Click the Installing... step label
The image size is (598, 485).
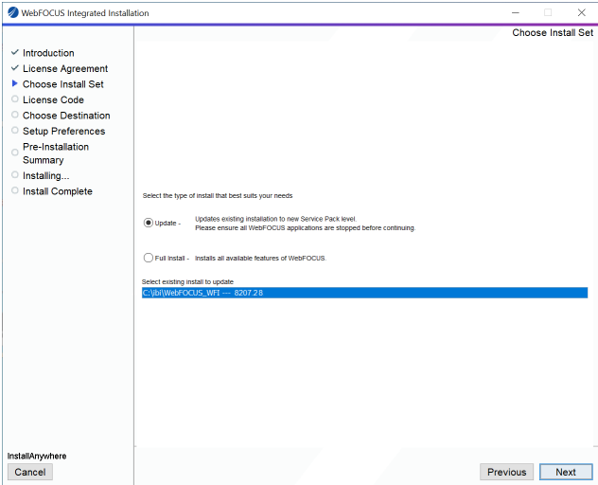tap(45, 176)
